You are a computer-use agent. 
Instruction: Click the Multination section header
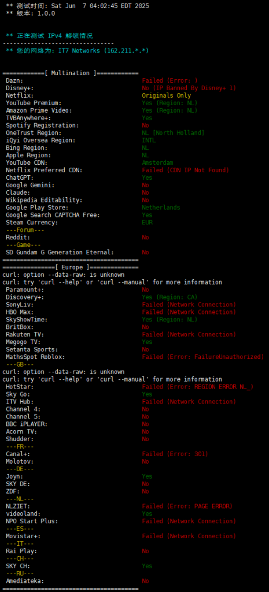[70, 73]
